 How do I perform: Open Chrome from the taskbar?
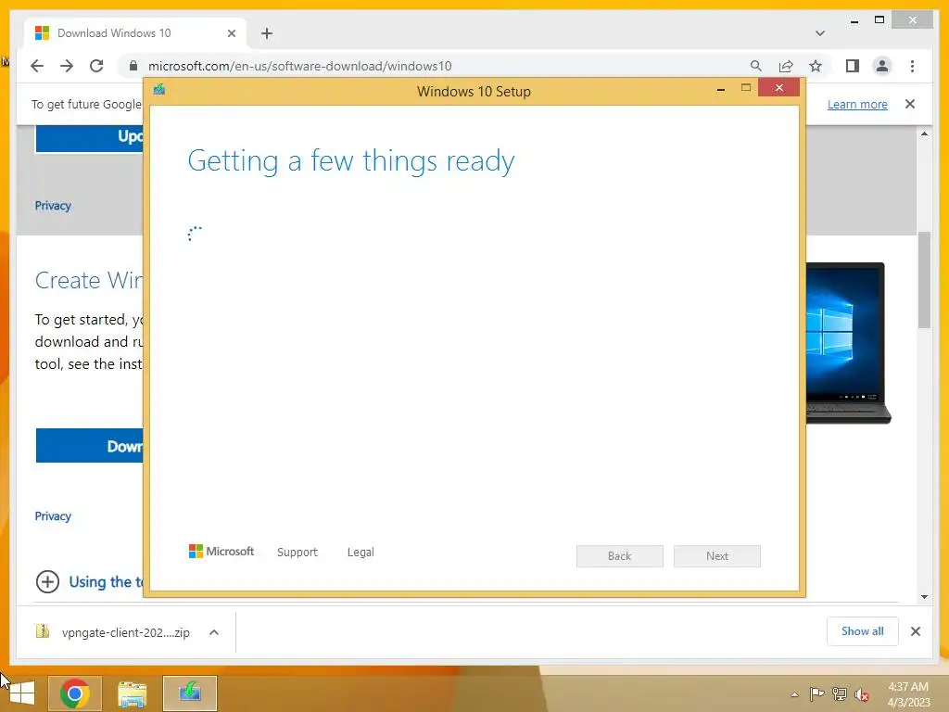(x=74, y=693)
